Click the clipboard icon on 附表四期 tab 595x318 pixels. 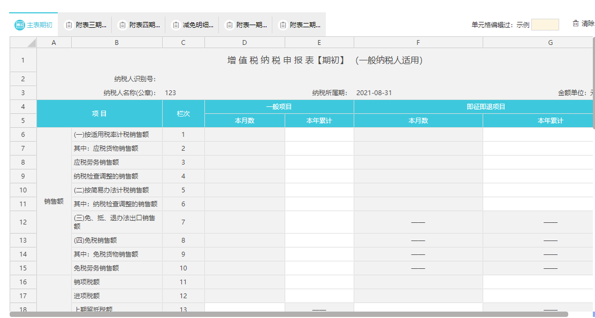(x=122, y=25)
